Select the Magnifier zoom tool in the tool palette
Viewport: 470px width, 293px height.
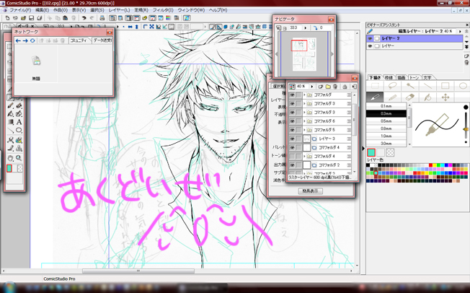(19, 158)
